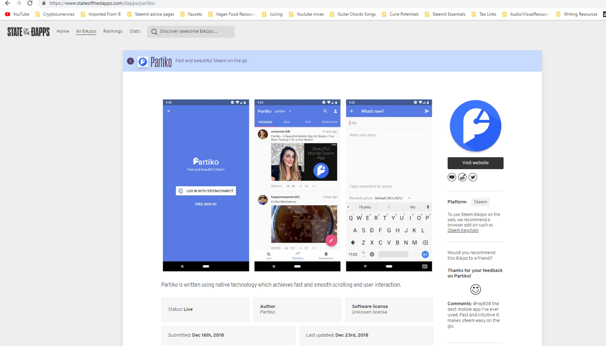The width and height of the screenshot is (606, 346).
Task: Expand the Reward option Default dropdown
Action: point(392,198)
